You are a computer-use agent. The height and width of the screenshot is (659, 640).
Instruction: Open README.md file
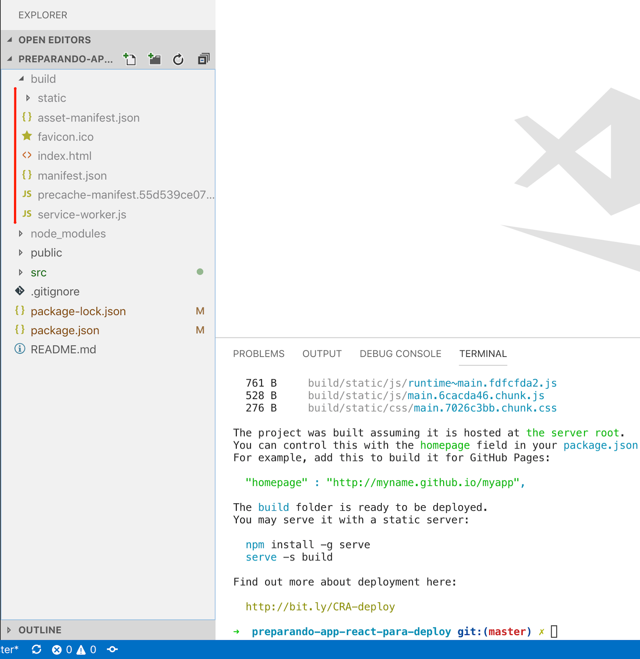click(x=63, y=349)
